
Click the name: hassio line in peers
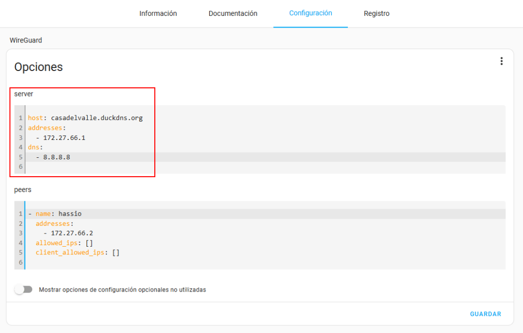(x=58, y=213)
